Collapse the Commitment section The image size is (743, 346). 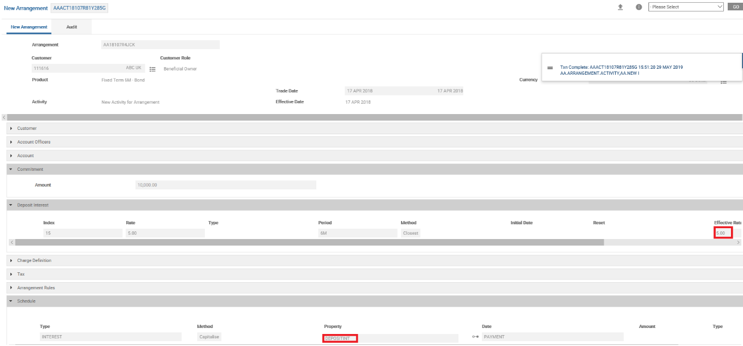pyautogui.click(x=30, y=169)
